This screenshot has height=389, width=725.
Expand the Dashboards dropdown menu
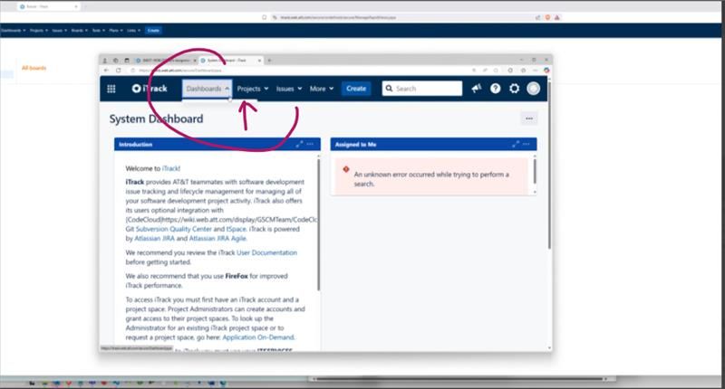coord(208,88)
